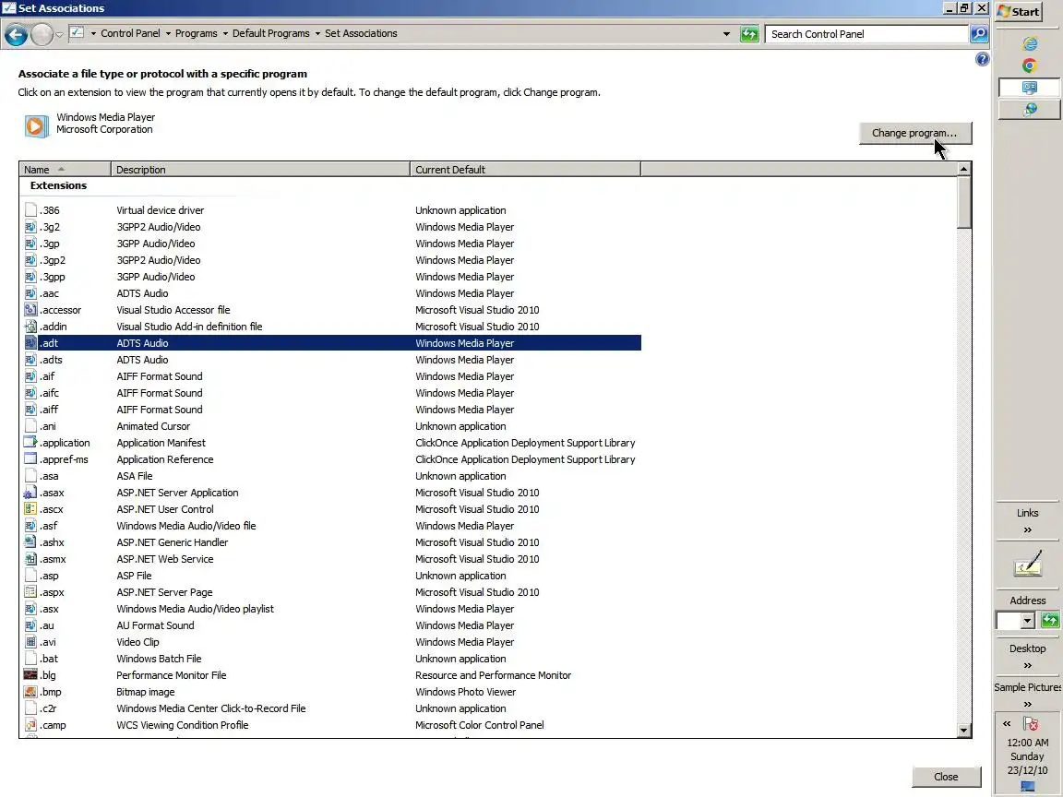Expand the Desktop toolbar chevron
This screenshot has width=1063, height=797.
(1028, 665)
